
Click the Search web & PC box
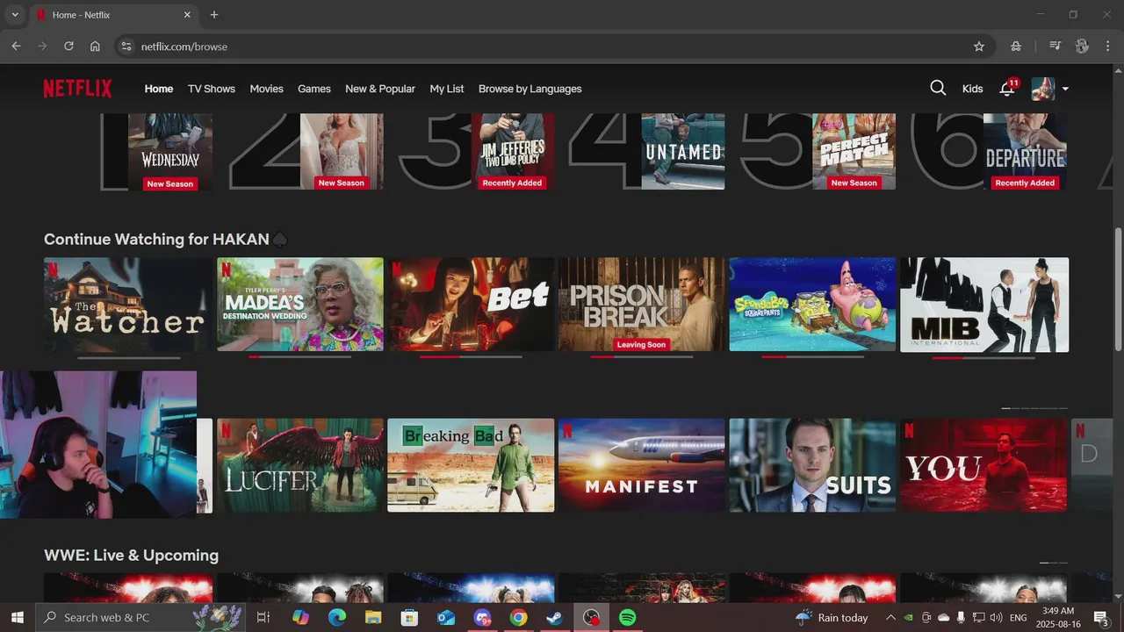[142, 617]
